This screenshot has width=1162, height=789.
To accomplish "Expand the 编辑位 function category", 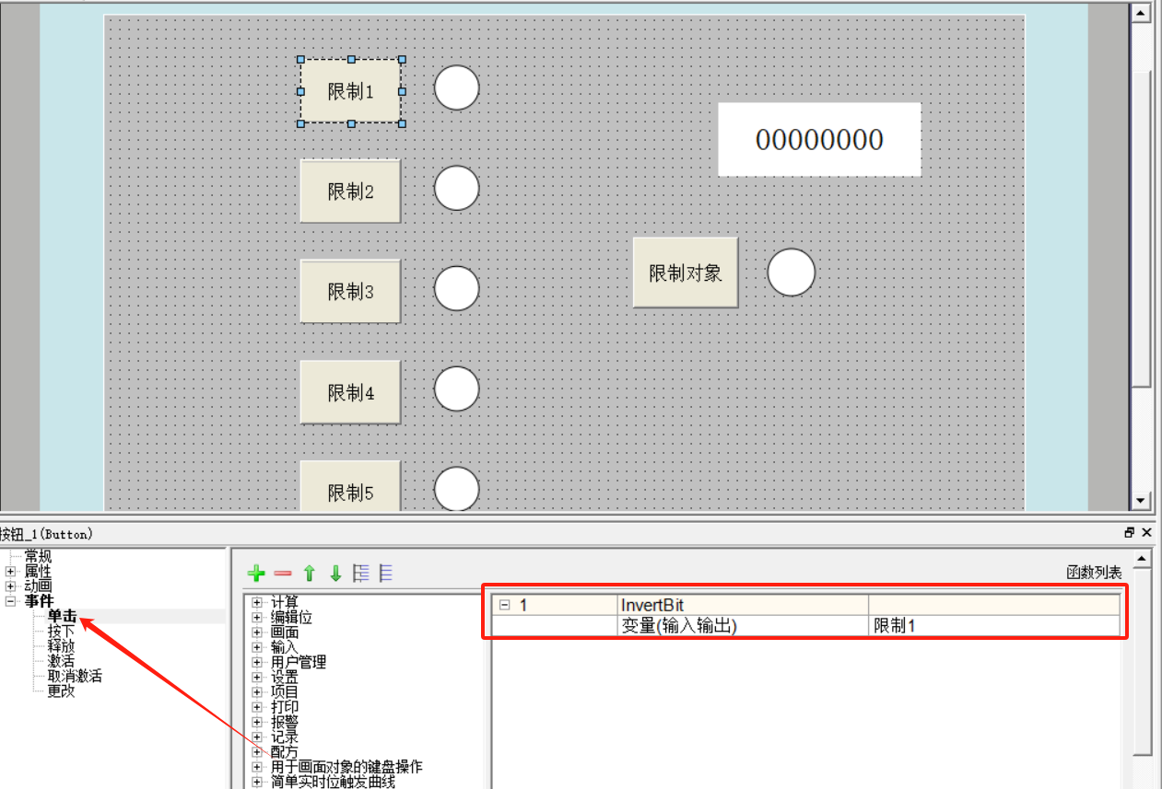I will 258,618.
